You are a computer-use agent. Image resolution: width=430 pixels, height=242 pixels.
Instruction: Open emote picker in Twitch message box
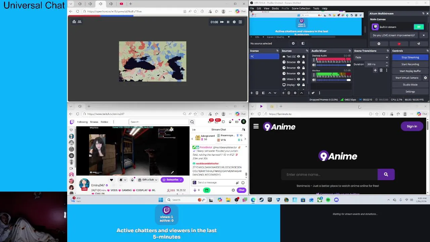pyautogui.click(x=243, y=183)
